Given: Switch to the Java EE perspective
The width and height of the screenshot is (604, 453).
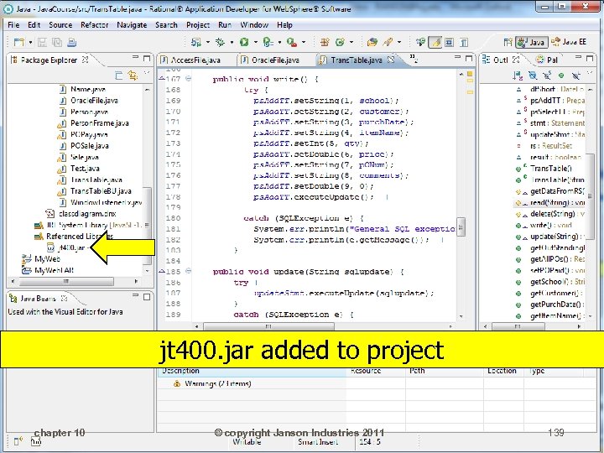Looking at the screenshot, I should 569,42.
